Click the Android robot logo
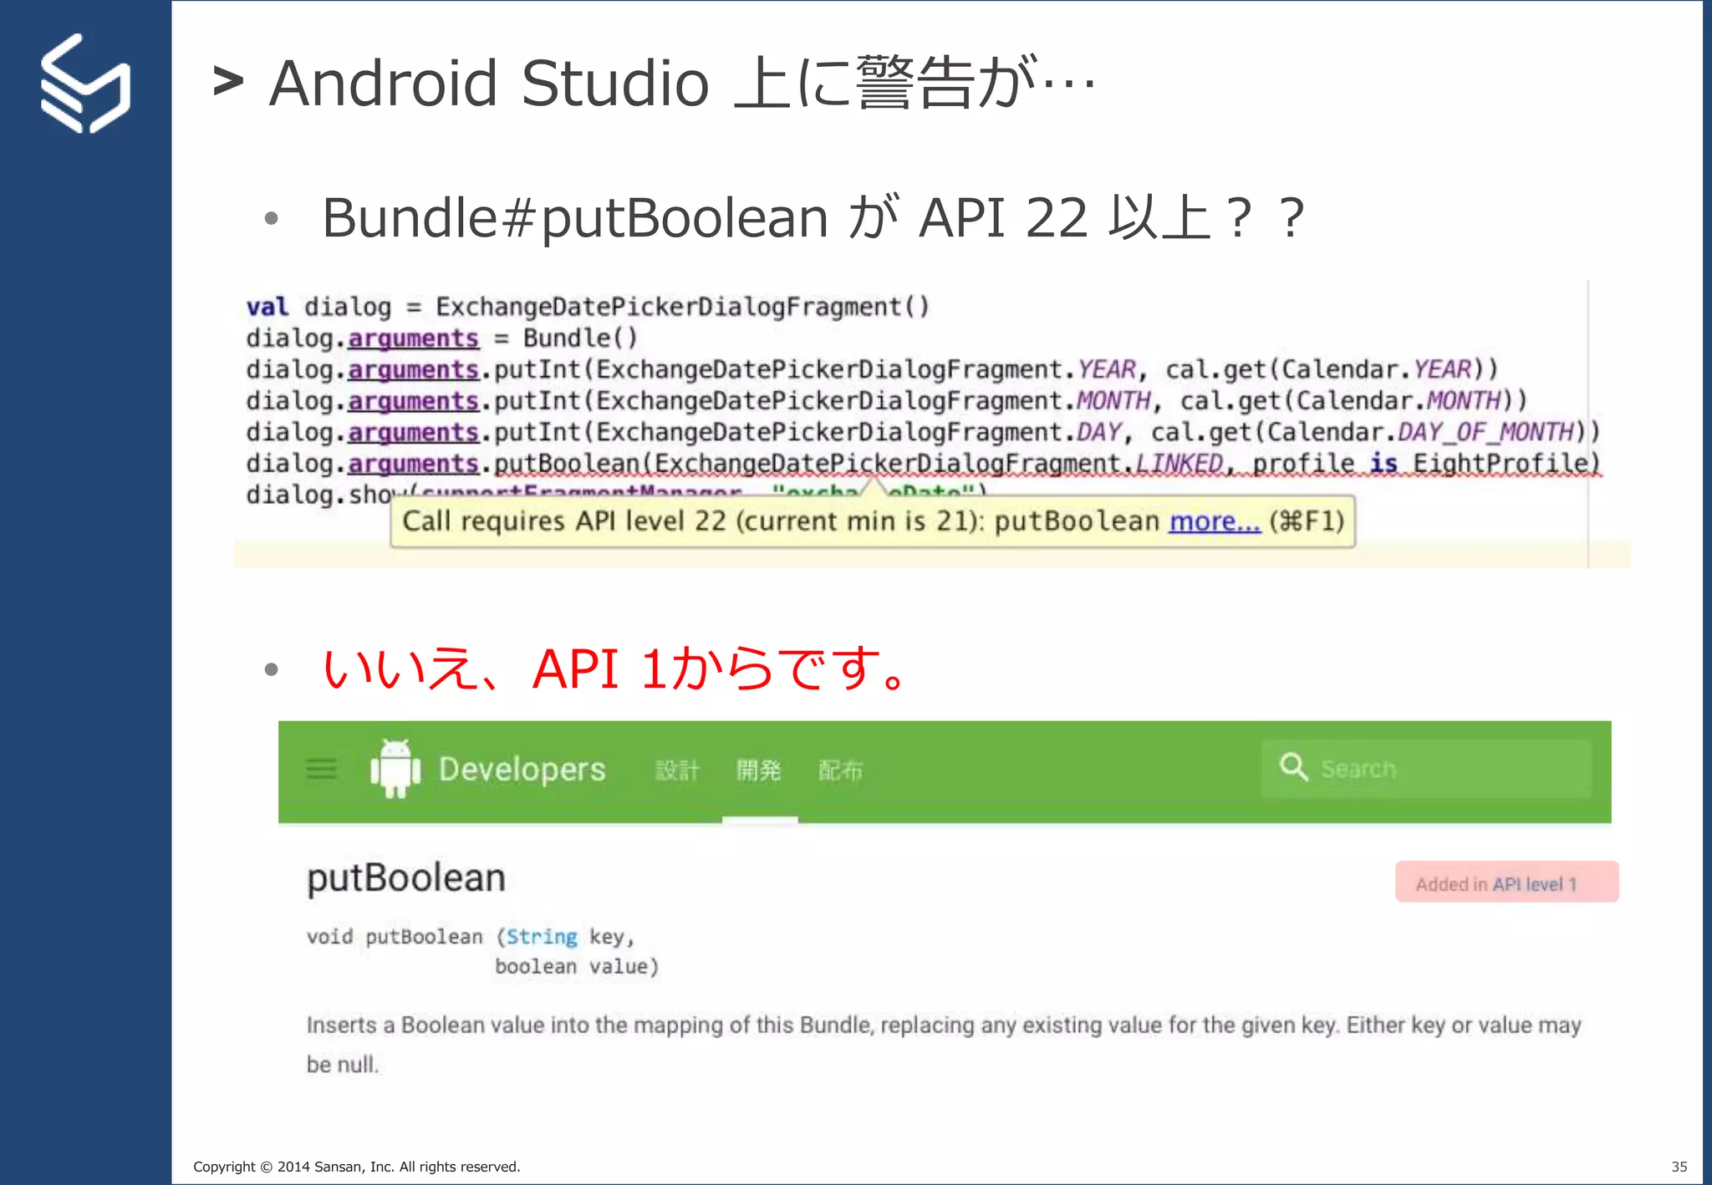 [x=395, y=768]
